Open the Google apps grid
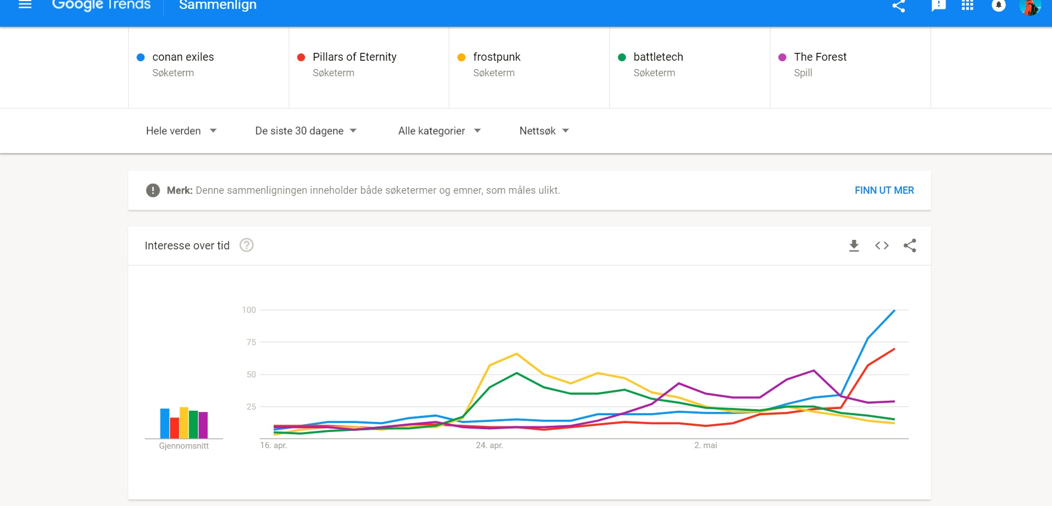Screen dimensions: 1052x506 968,5
